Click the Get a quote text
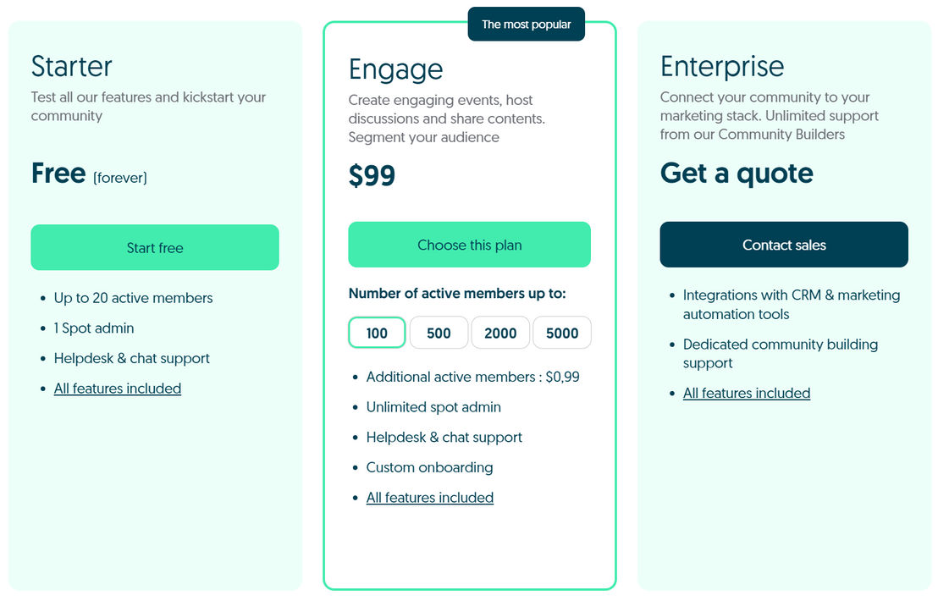 [737, 174]
